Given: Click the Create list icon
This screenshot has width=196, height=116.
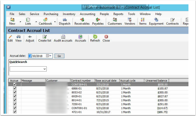Looking at the screenshot, I should (x=45, y=38).
